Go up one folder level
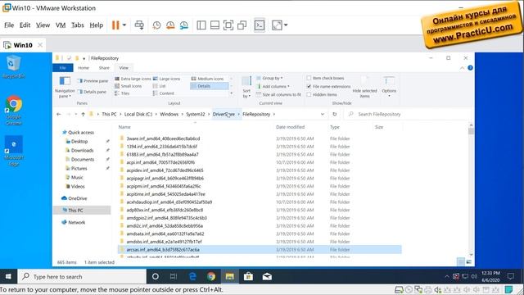Image resolution: width=524 pixels, height=295 pixels. pos(83,114)
